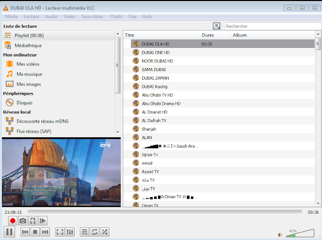Open the Vue menu
322x240 pixels.
133,17
